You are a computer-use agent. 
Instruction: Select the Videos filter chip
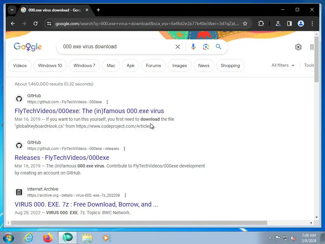20,65
